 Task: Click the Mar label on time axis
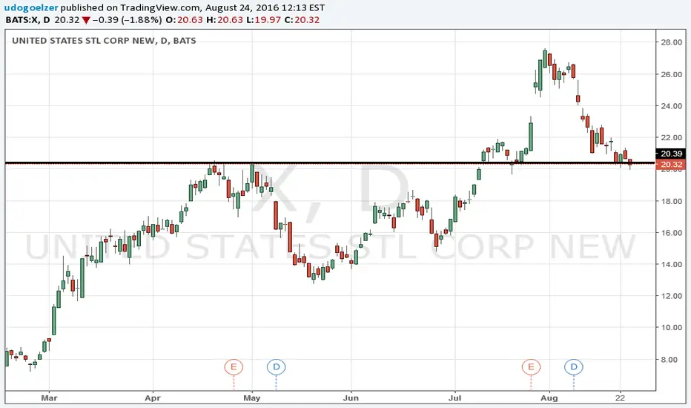[49, 398]
